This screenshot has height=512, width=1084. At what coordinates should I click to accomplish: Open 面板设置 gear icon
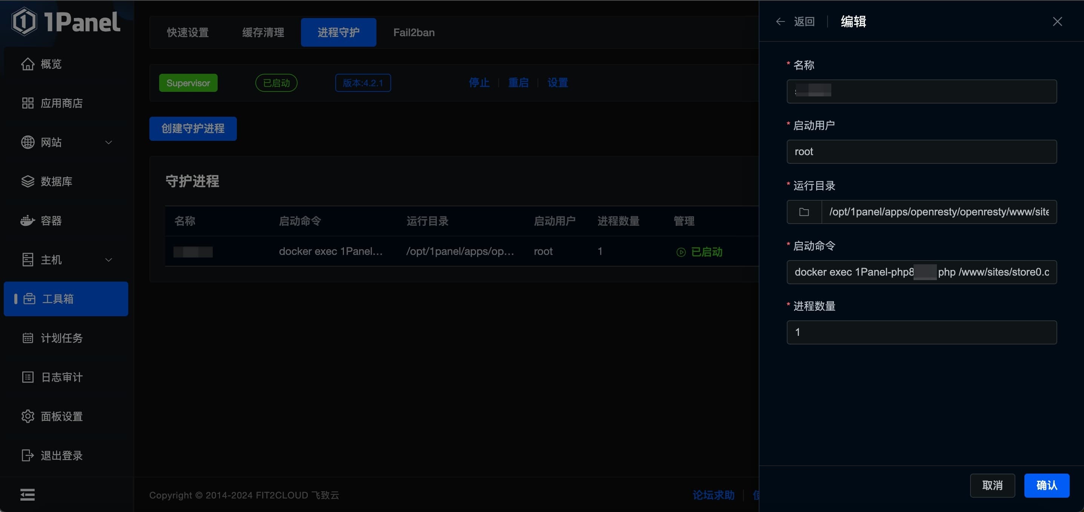(28, 416)
